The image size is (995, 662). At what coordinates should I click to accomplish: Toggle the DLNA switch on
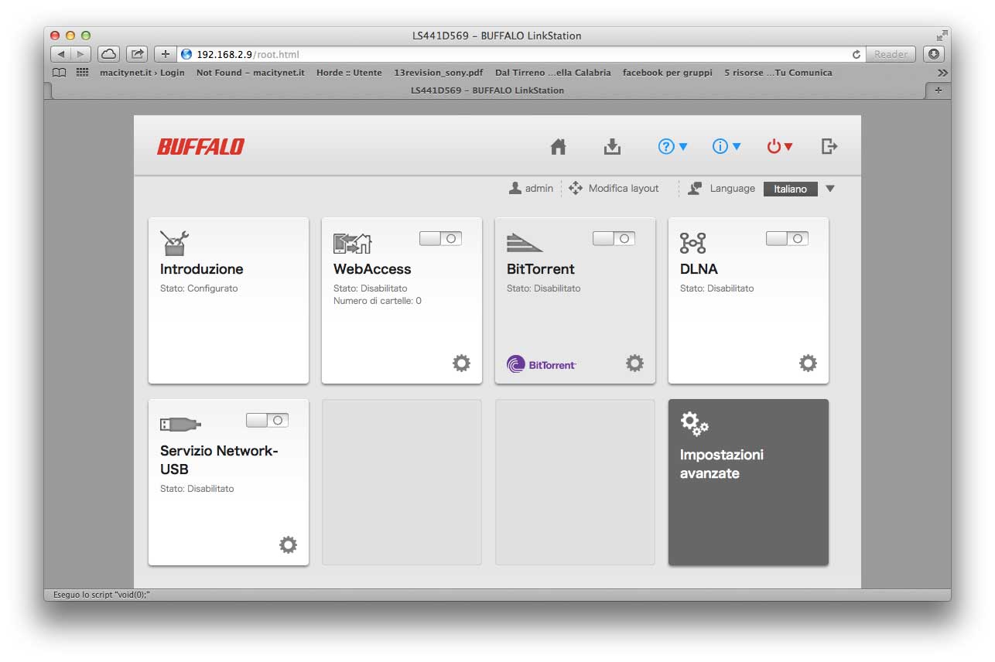click(787, 238)
